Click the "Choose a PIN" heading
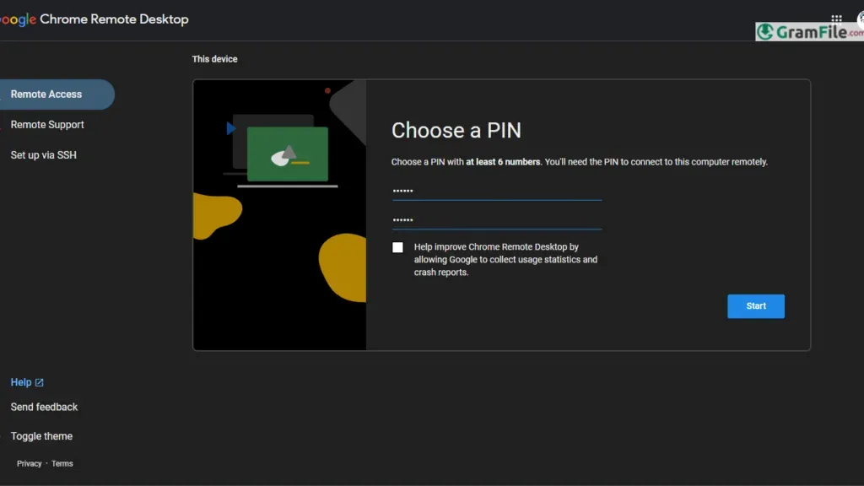864x486 pixels. 456,131
